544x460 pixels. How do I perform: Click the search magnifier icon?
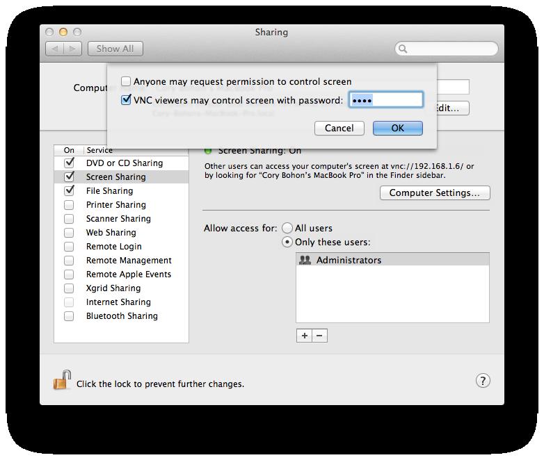coord(403,49)
